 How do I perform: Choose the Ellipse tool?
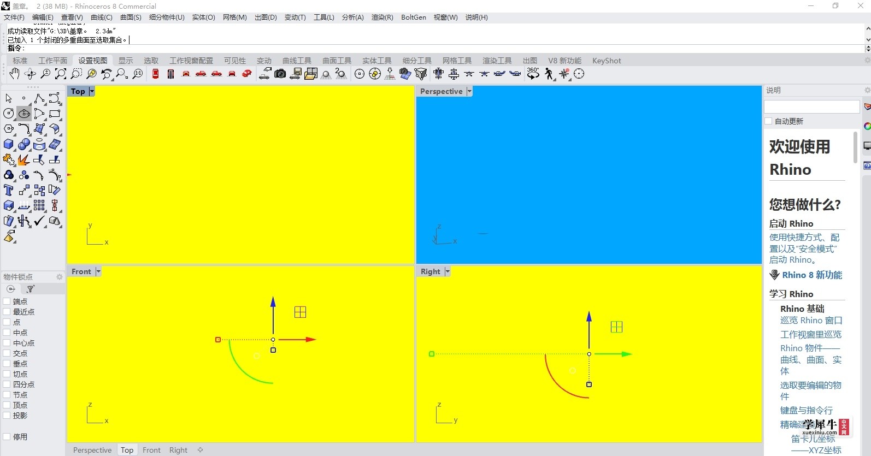24,114
